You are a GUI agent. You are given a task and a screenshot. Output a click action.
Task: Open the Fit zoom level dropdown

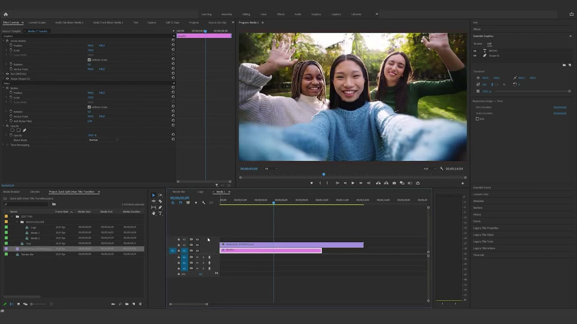point(270,168)
